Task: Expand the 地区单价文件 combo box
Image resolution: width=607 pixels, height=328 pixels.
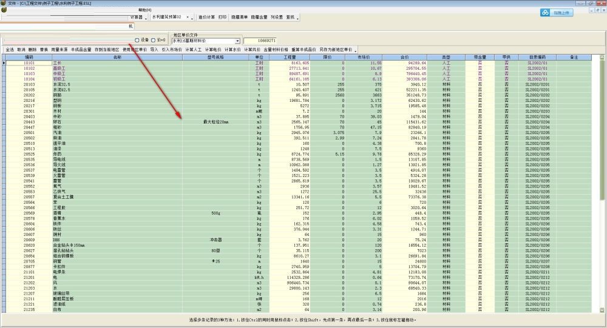Action: pyautogui.click(x=238, y=41)
